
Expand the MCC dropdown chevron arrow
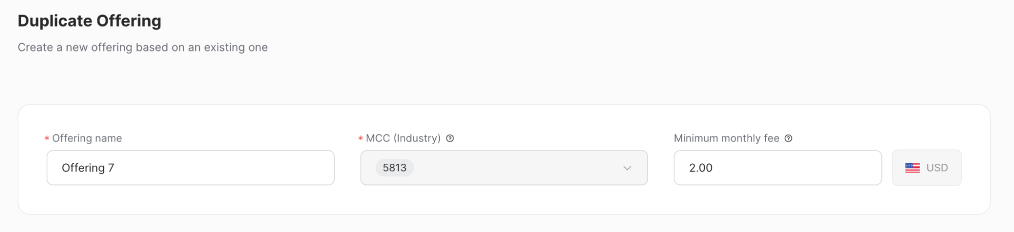pyautogui.click(x=627, y=168)
